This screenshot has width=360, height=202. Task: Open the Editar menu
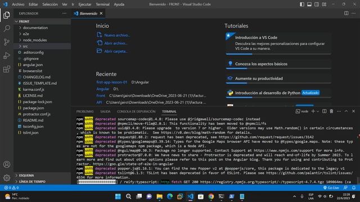[33, 4]
